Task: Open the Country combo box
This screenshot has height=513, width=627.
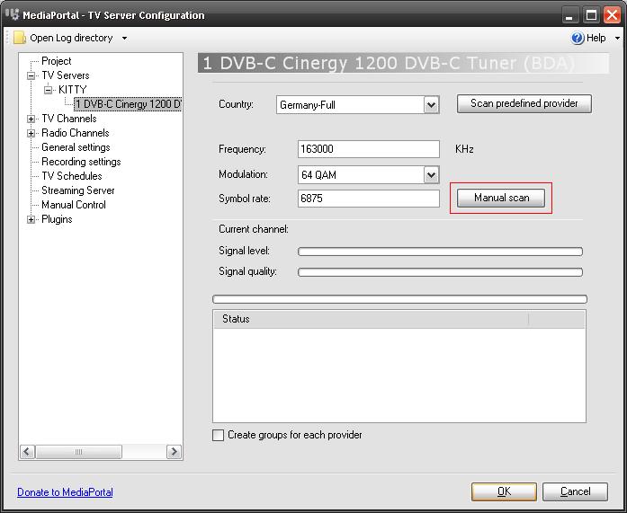Action: click(431, 105)
